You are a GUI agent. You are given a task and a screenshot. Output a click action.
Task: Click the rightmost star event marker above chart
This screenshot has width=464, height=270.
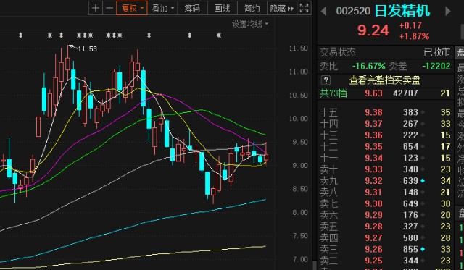tap(219, 35)
